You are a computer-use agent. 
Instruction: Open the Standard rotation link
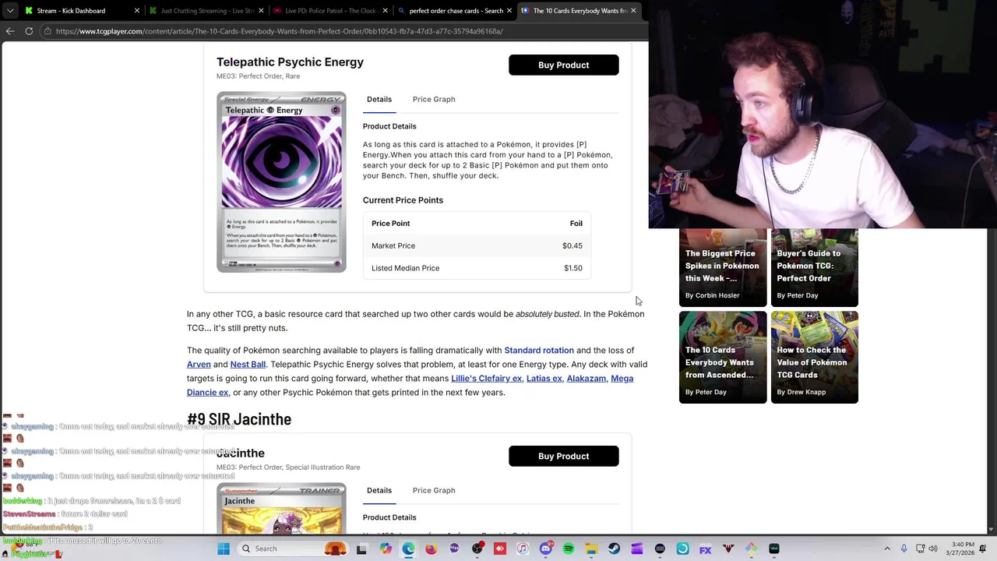pyautogui.click(x=539, y=351)
